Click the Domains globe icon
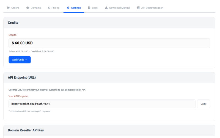This screenshot has height=138, width=220. 28,8
